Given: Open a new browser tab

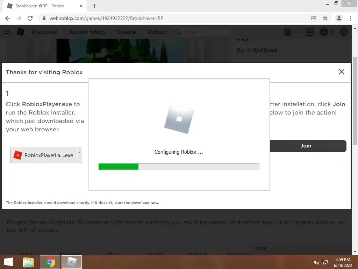Looking at the screenshot, I should [94, 6].
